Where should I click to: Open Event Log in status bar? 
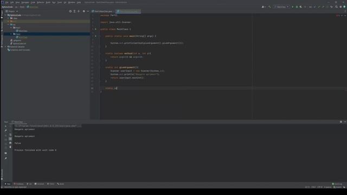[337, 184]
